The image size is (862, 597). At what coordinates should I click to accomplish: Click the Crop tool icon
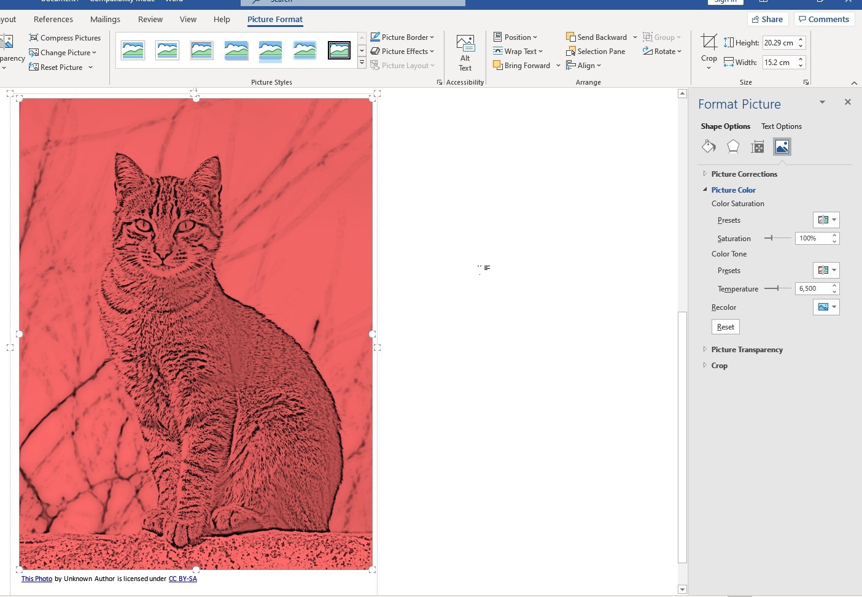tap(709, 42)
